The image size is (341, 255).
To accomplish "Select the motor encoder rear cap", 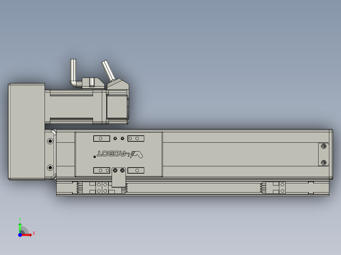I will (117, 107).
